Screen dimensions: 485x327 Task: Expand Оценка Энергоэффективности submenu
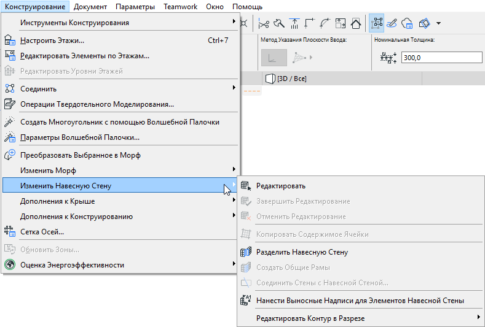pyautogui.click(x=120, y=265)
